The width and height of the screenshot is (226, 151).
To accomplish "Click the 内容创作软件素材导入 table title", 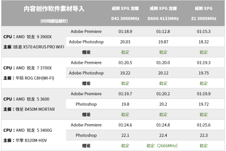I will [54, 9].
